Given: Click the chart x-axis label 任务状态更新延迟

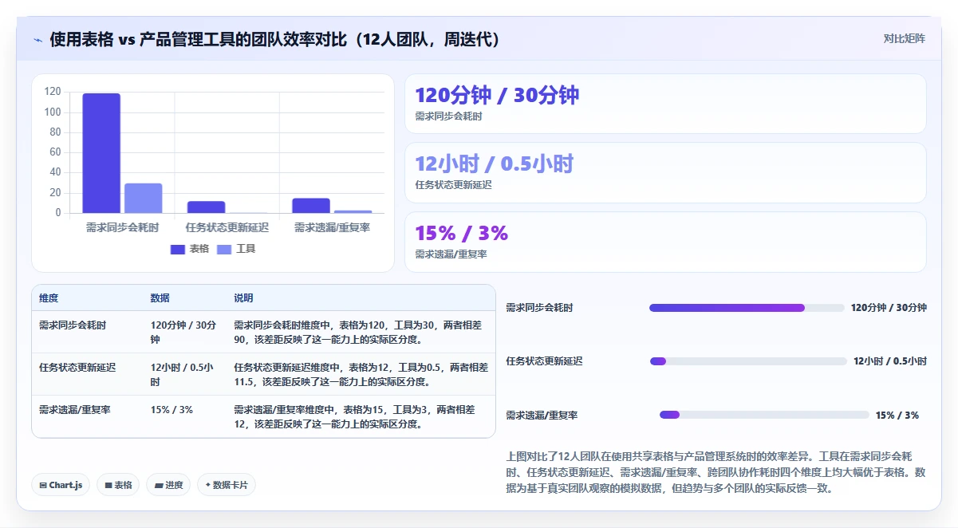Looking at the screenshot, I should tap(227, 227).
